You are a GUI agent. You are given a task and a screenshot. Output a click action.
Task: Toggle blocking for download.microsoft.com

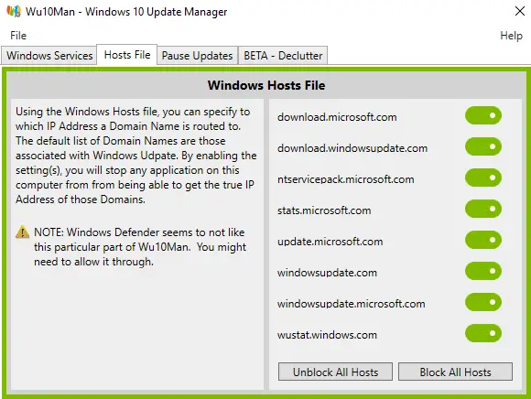pyautogui.click(x=482, y=115)
